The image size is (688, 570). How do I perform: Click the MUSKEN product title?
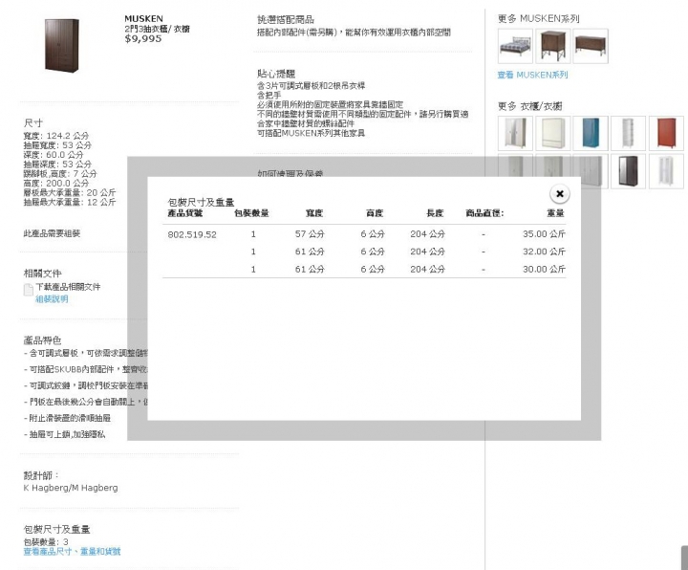coord(143,19)
